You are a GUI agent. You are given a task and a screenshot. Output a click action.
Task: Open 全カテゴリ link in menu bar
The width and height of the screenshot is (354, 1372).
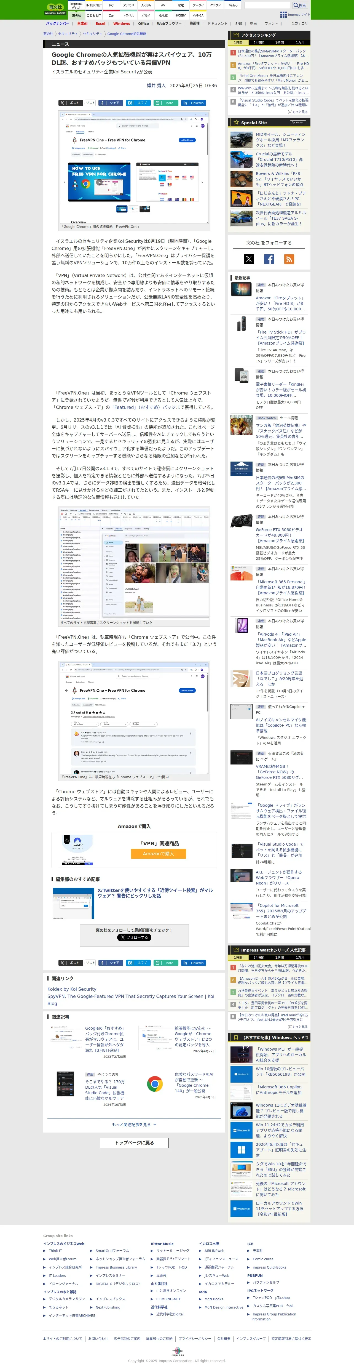tap(299, 23)
